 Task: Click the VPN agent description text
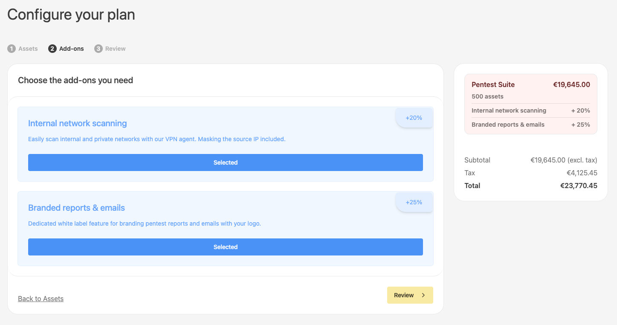tap(156, 139)
